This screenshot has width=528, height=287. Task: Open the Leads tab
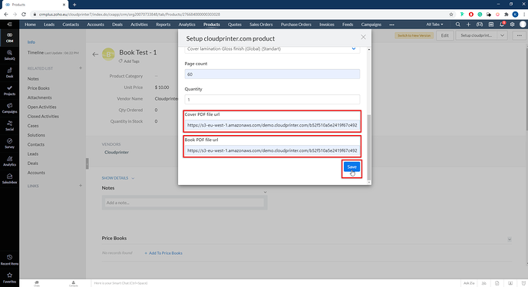tap(49, 25)
